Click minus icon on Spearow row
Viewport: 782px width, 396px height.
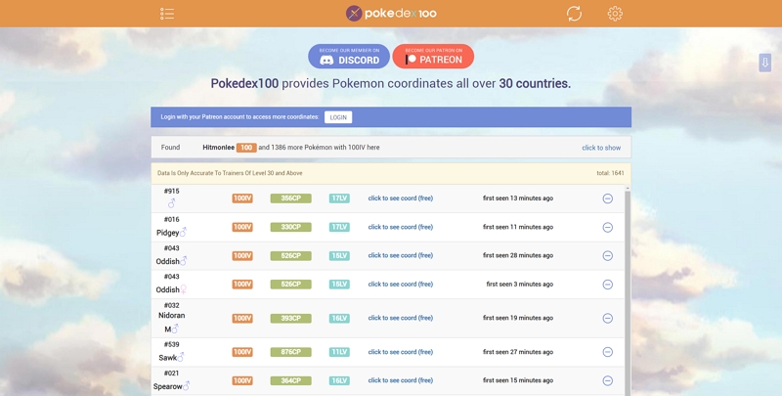(x=607, y=380)
